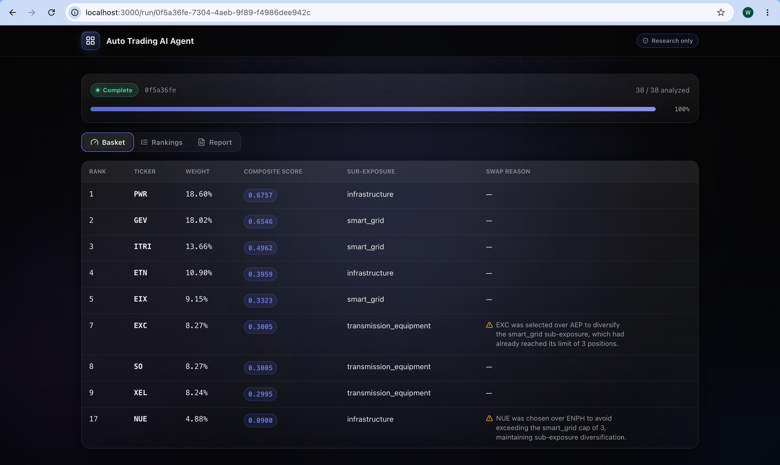Click composite score 0.3959
Screen dimensions: 780x465
pos(260,274)
